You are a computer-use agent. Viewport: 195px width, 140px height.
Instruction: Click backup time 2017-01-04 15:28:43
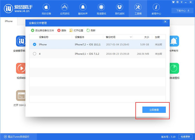point(118,44)
